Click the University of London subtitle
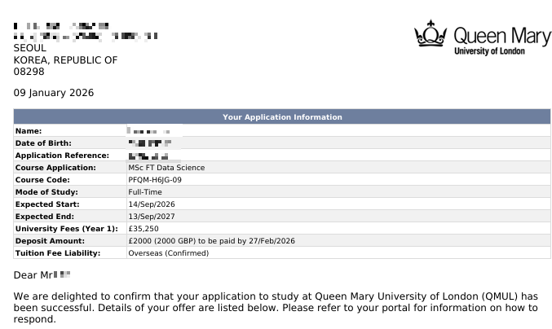Screen dimensions: 552x329 click(490, 51)
